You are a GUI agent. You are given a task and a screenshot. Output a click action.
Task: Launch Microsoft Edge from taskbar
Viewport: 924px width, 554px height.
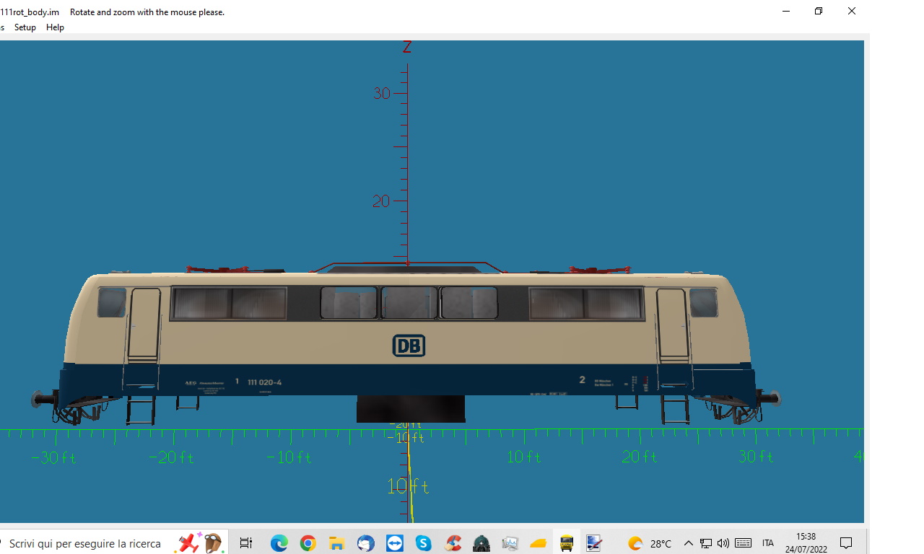(x=279, y=543)
